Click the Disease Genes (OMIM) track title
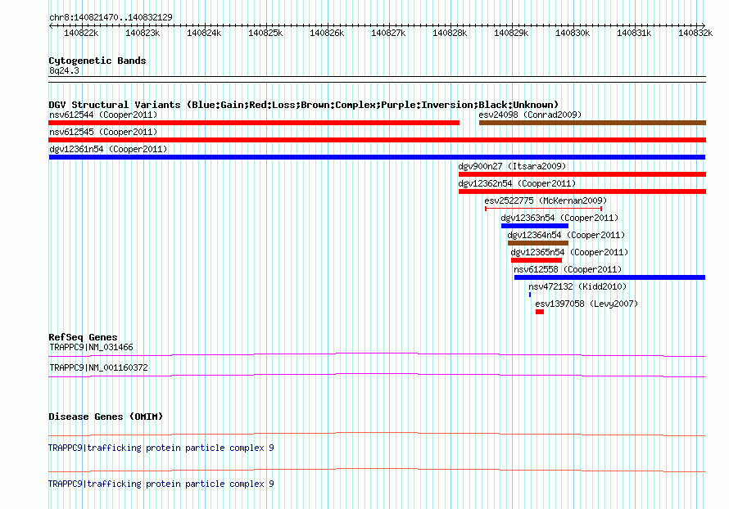 point(106,417)
